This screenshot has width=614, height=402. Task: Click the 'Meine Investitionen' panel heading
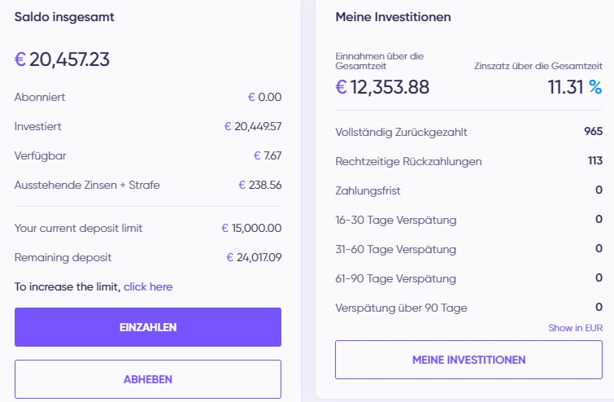point(393,17)
